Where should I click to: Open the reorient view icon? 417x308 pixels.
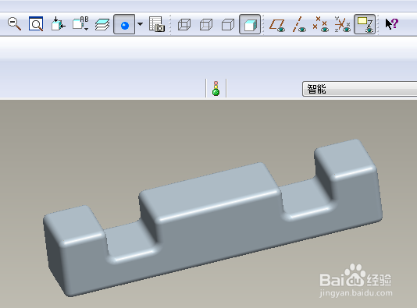[59, 24]
